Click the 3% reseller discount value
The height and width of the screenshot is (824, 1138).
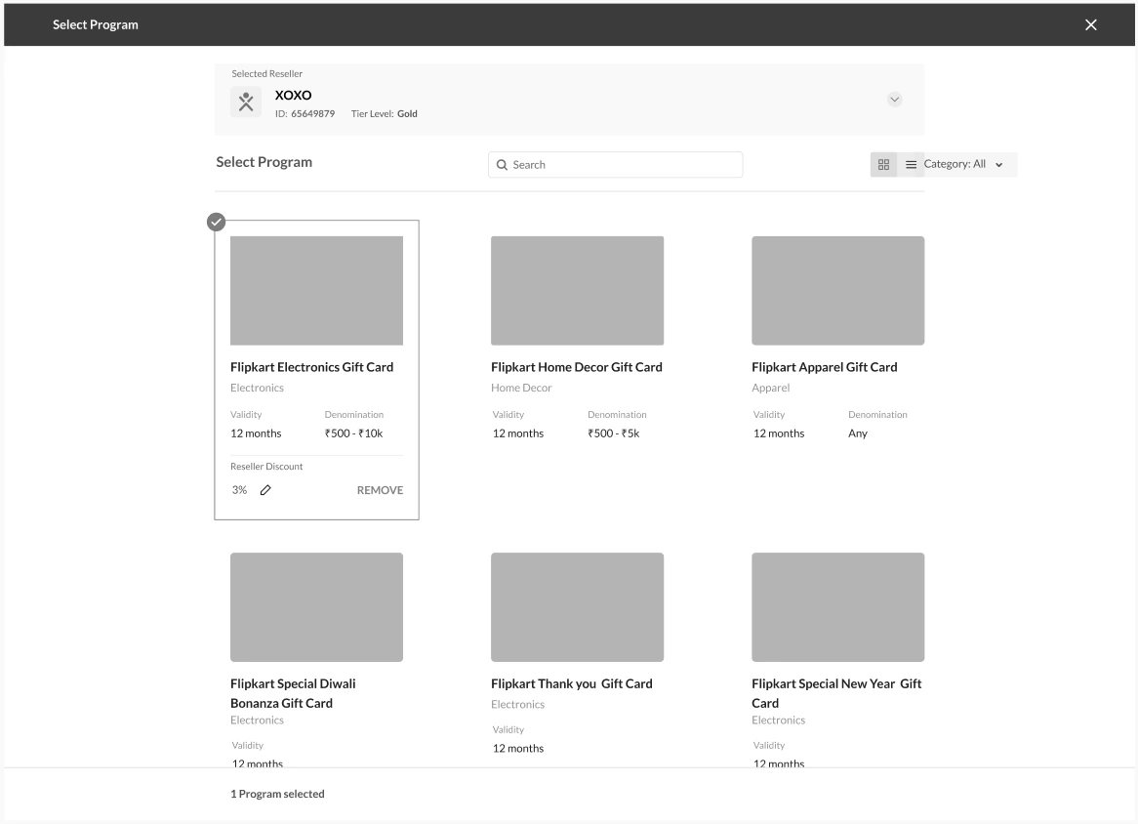coord(239,490)
